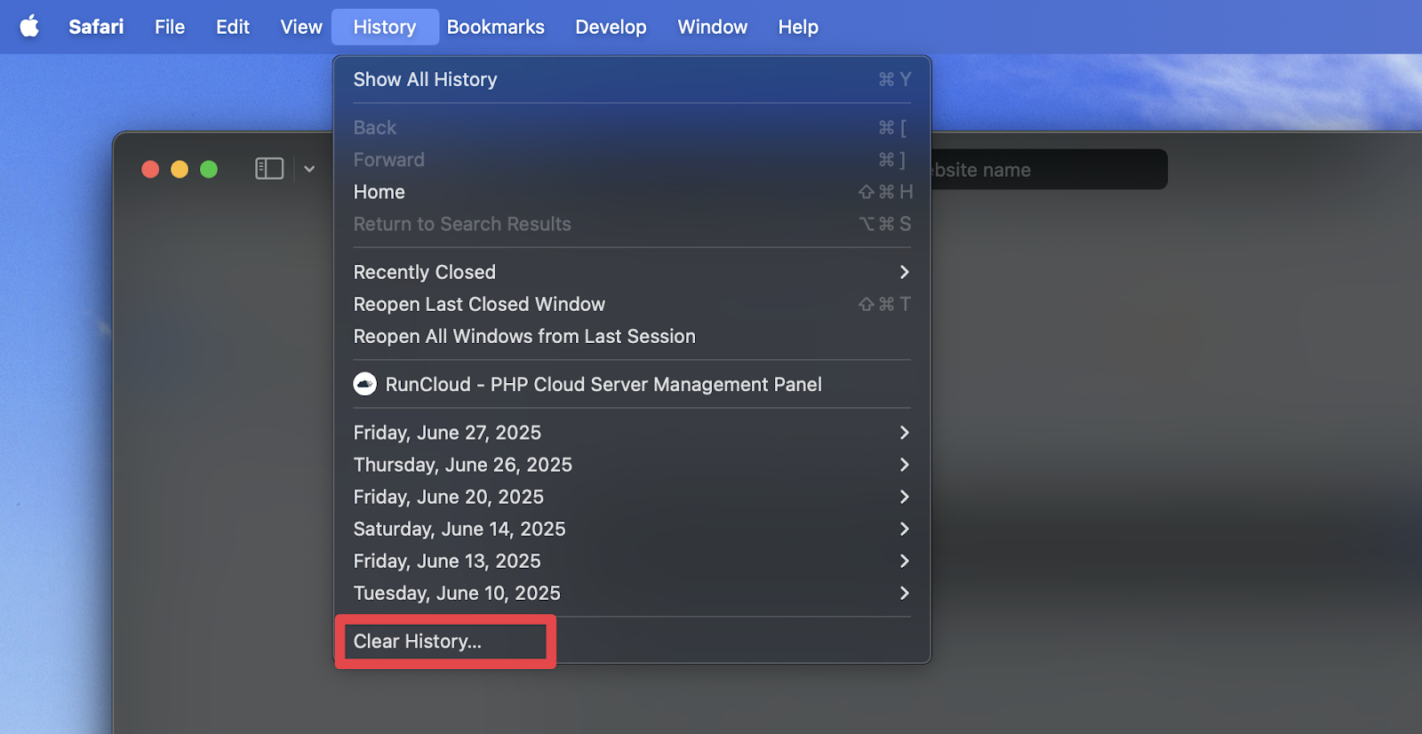Open the Bookmarks menu

[x=495, y=27]
